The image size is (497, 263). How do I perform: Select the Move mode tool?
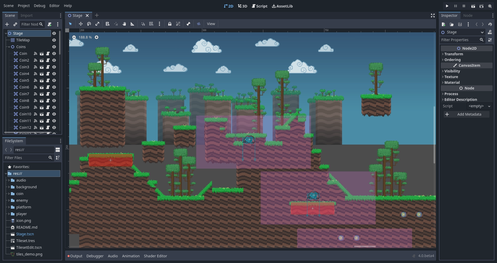tap(81, 24)
